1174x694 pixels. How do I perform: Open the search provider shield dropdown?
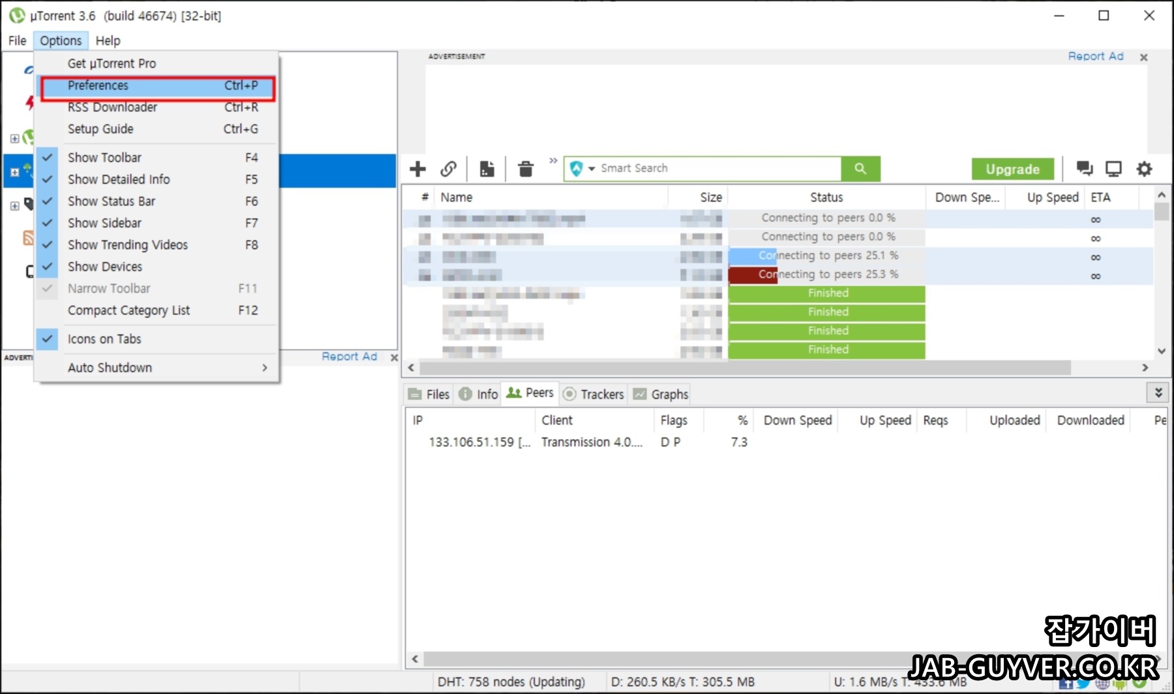pos(582,168)
